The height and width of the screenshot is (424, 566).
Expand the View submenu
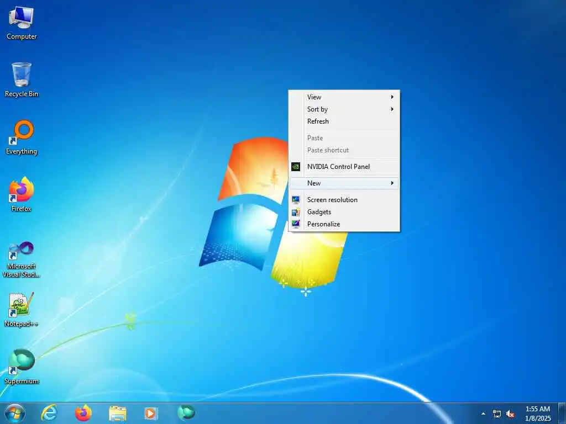345,97
